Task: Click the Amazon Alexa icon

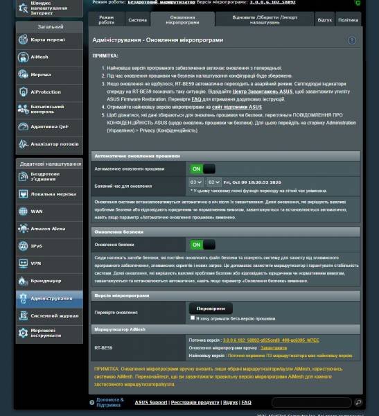Action: coord(23,229)
